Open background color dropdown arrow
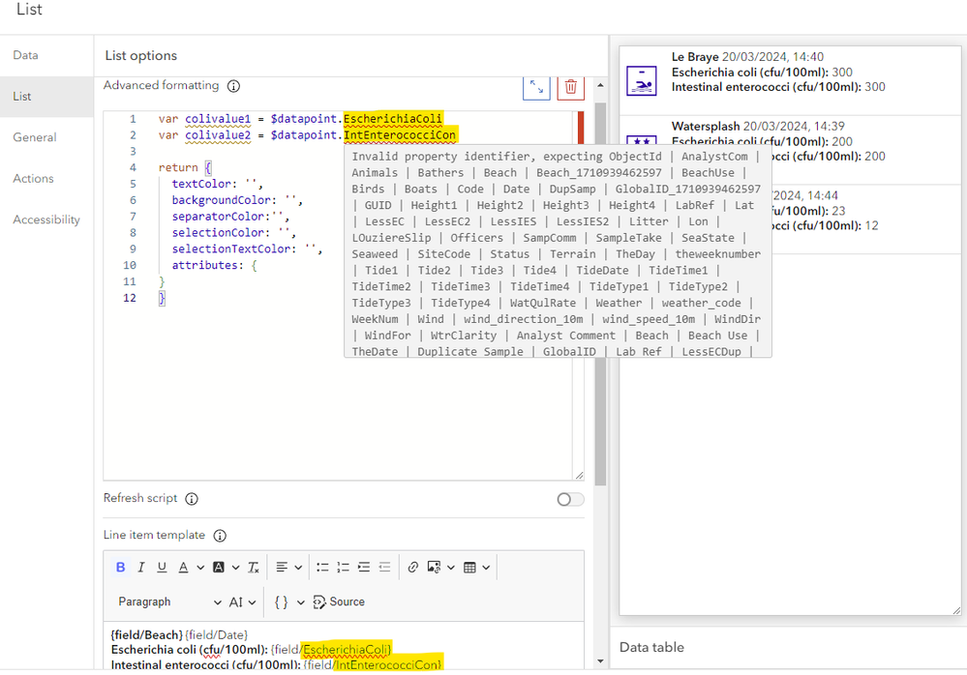Image resolution: width=967 pixels, height=675 pixels. [235, 568]
